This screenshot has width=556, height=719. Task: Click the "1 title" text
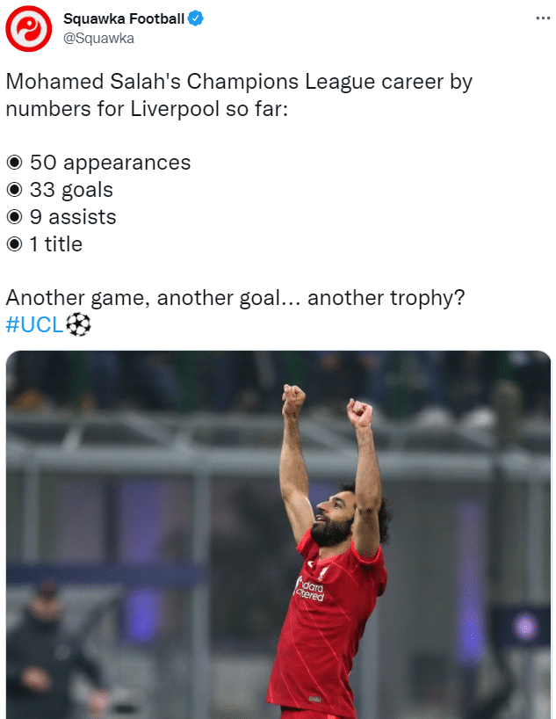[56, 244]
